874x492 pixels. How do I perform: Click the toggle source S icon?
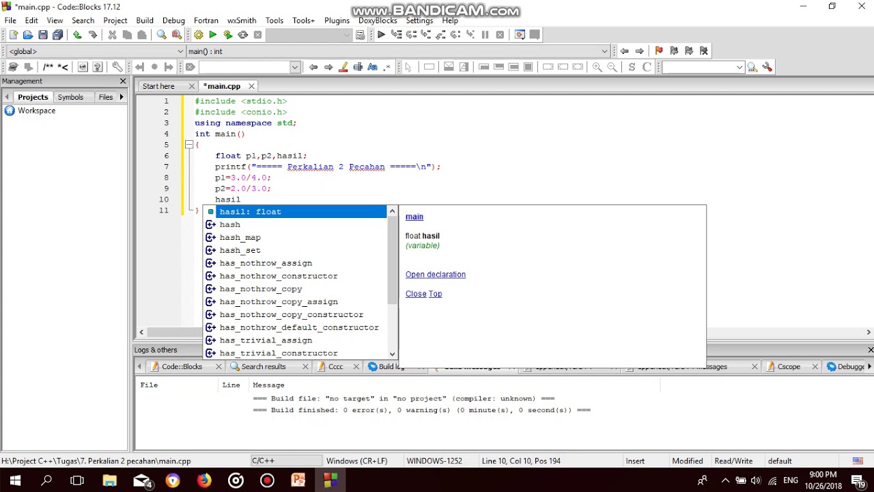[x=632, y=67]
